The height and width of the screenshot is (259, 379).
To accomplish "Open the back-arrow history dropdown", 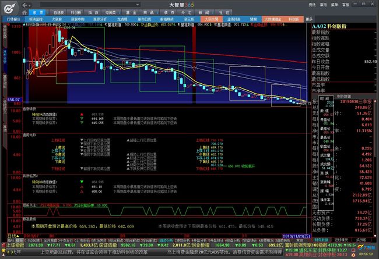I will (x=30, y=5).
